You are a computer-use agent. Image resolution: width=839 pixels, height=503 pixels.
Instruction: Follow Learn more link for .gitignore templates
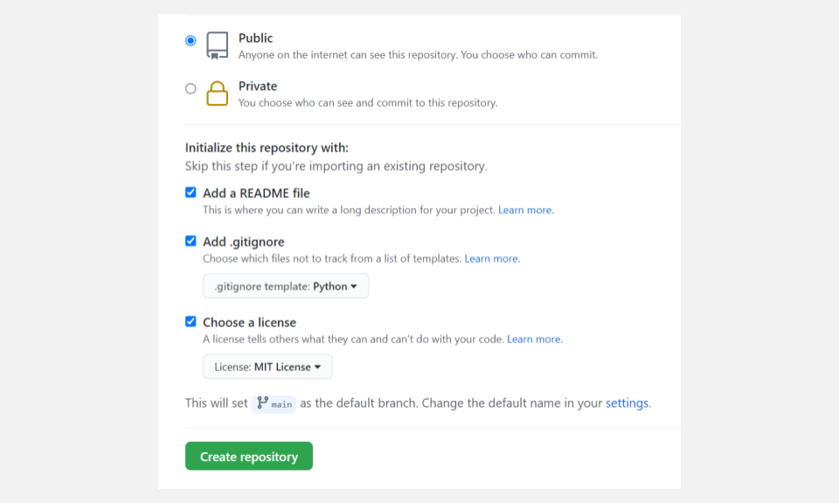[x=491, y=258]
